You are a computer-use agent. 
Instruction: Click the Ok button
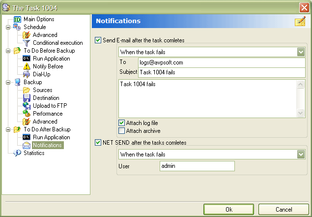click(x=228, y=210)
